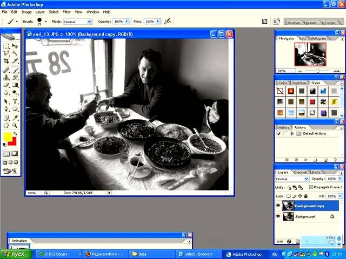Select the Clone Stamp tool
The image size is (346, 259).
pyautogui.click(x=6, y=77)
